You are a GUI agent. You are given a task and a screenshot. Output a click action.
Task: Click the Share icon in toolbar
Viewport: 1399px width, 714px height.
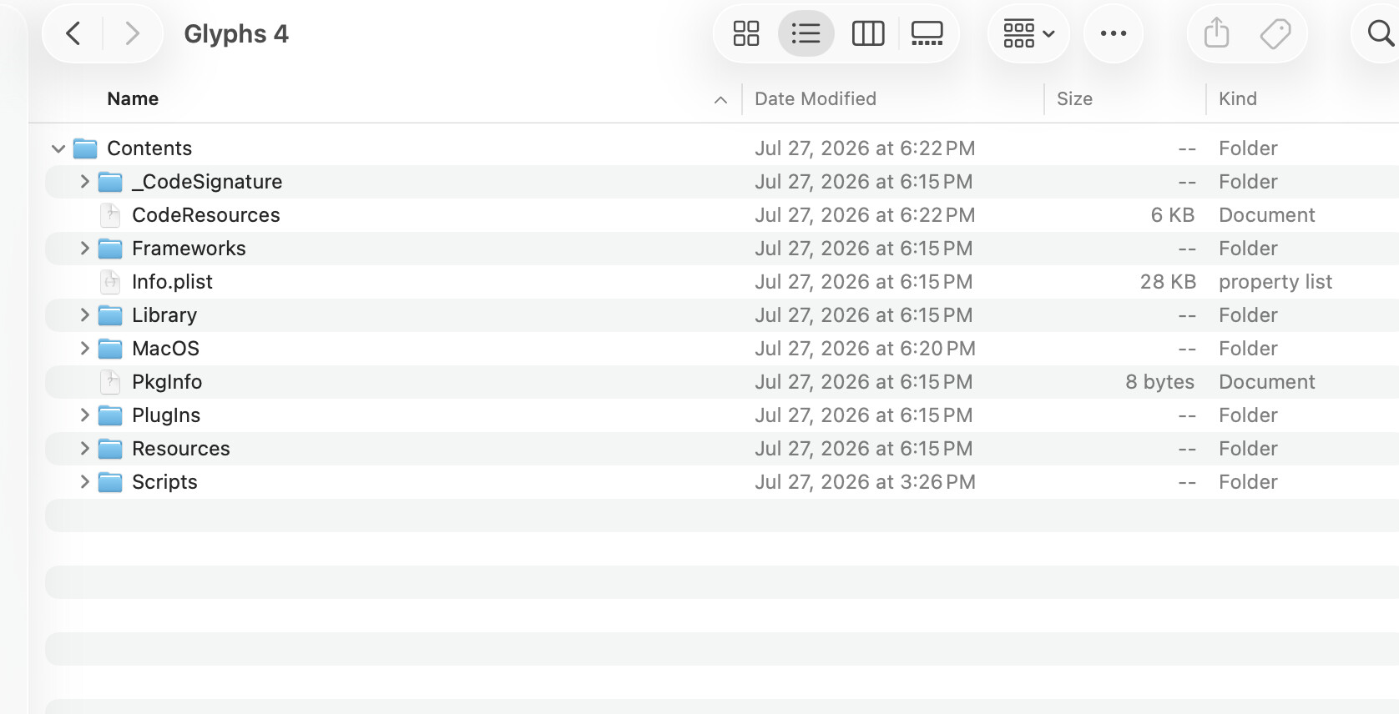point(1217,33)
